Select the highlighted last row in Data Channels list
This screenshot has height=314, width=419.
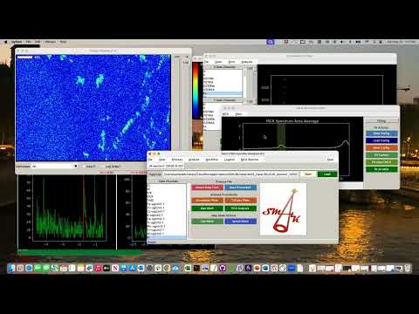click(x=167, y=237)
